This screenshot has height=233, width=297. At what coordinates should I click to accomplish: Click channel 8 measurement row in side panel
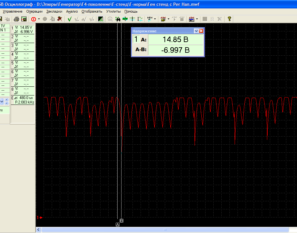point(23,91)
